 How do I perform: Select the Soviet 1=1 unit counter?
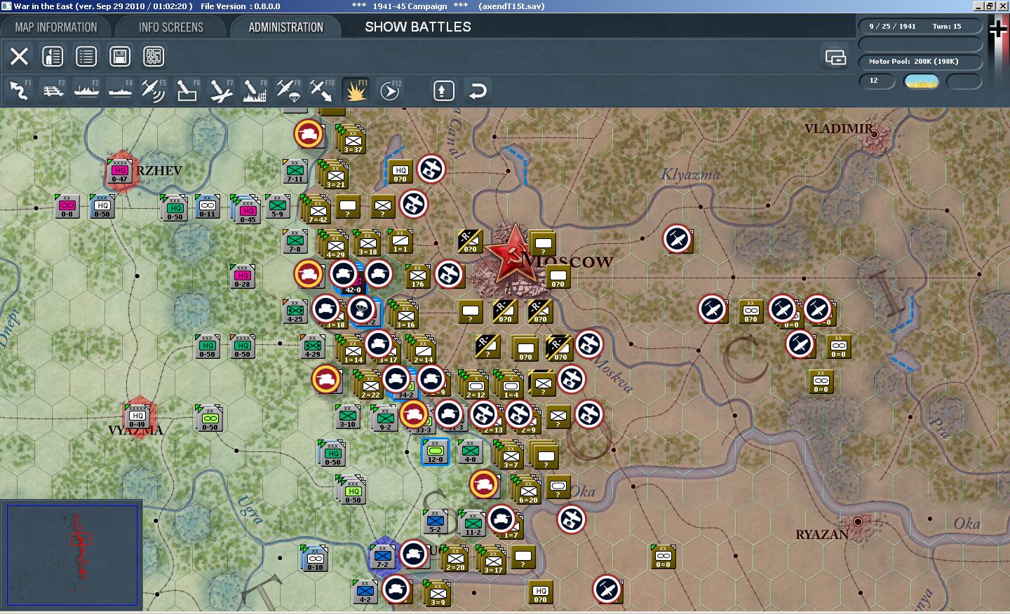click(400, 242)
